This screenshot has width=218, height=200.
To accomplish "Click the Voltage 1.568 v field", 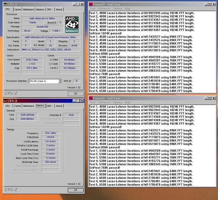I will coord(56,31).
